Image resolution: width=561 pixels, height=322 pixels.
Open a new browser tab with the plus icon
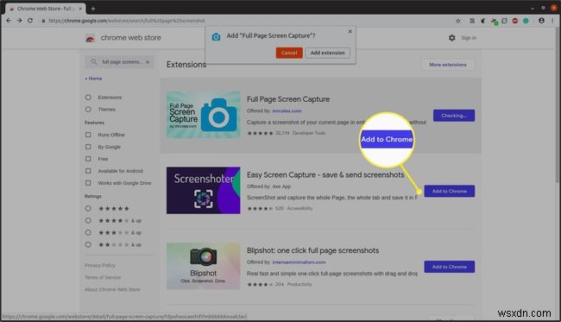93,9
